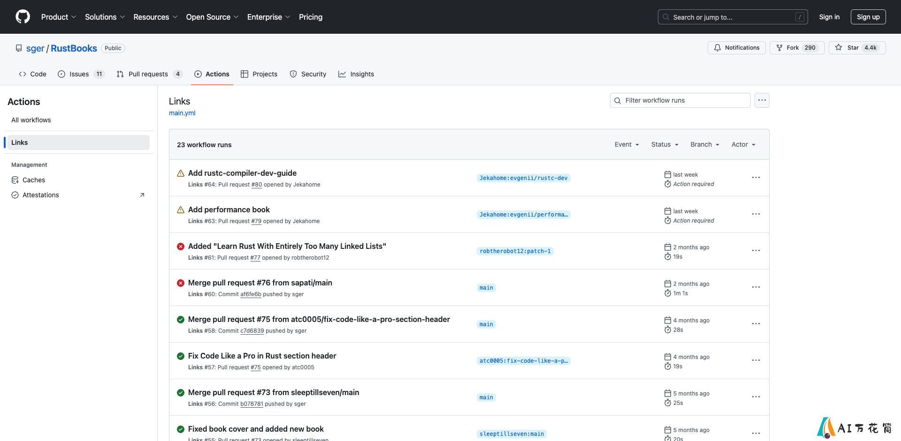The image size is (901, 441).
Task: Open the Branch filter dropdown
Action: click(x=705, y=144)
